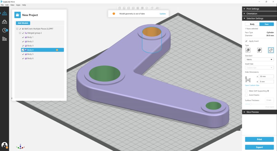Uncheck the Apply Insert checkbox

point(246,41)
